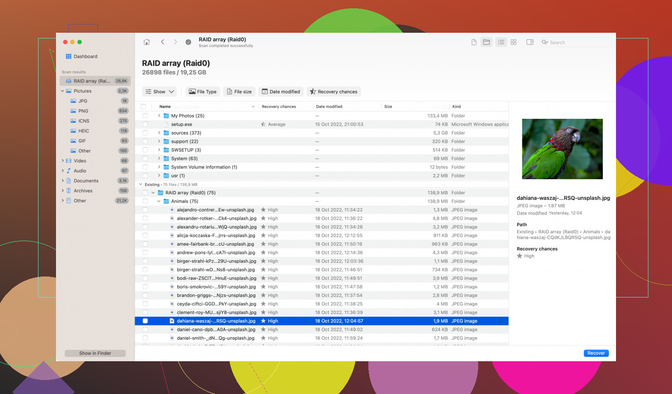Select the PNG category in sidebar
672x394 pixels.
(83, 111)
